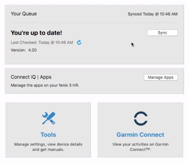Click 'Last Checked: Today @ 10:46 AM' text
188x162 pixels.
(x=42, y=42)
